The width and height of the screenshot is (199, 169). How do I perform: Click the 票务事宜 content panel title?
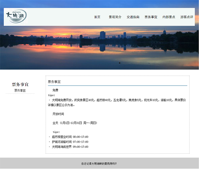pyautogui.click(x=54, y=82)
